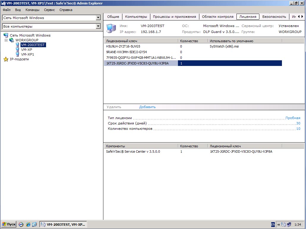This screenshot has height=229, width=306.
Task: Select the IP-подсети tree item
Action: coord(19,59)
